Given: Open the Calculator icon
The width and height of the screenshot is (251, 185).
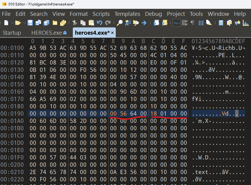Looking at the screenshot, I should pyautogui.click(x=221, y=23).
